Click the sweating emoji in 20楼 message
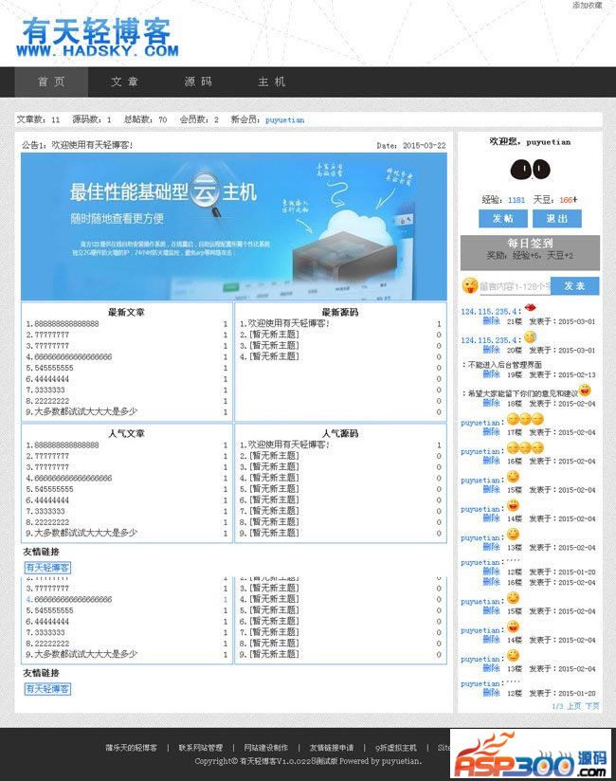 click(x=531, y=336)
